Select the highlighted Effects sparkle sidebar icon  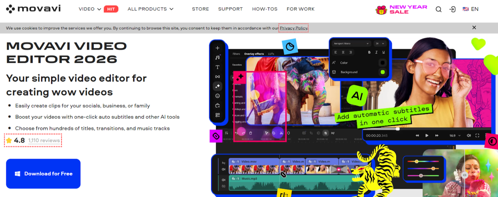point(218,86)
